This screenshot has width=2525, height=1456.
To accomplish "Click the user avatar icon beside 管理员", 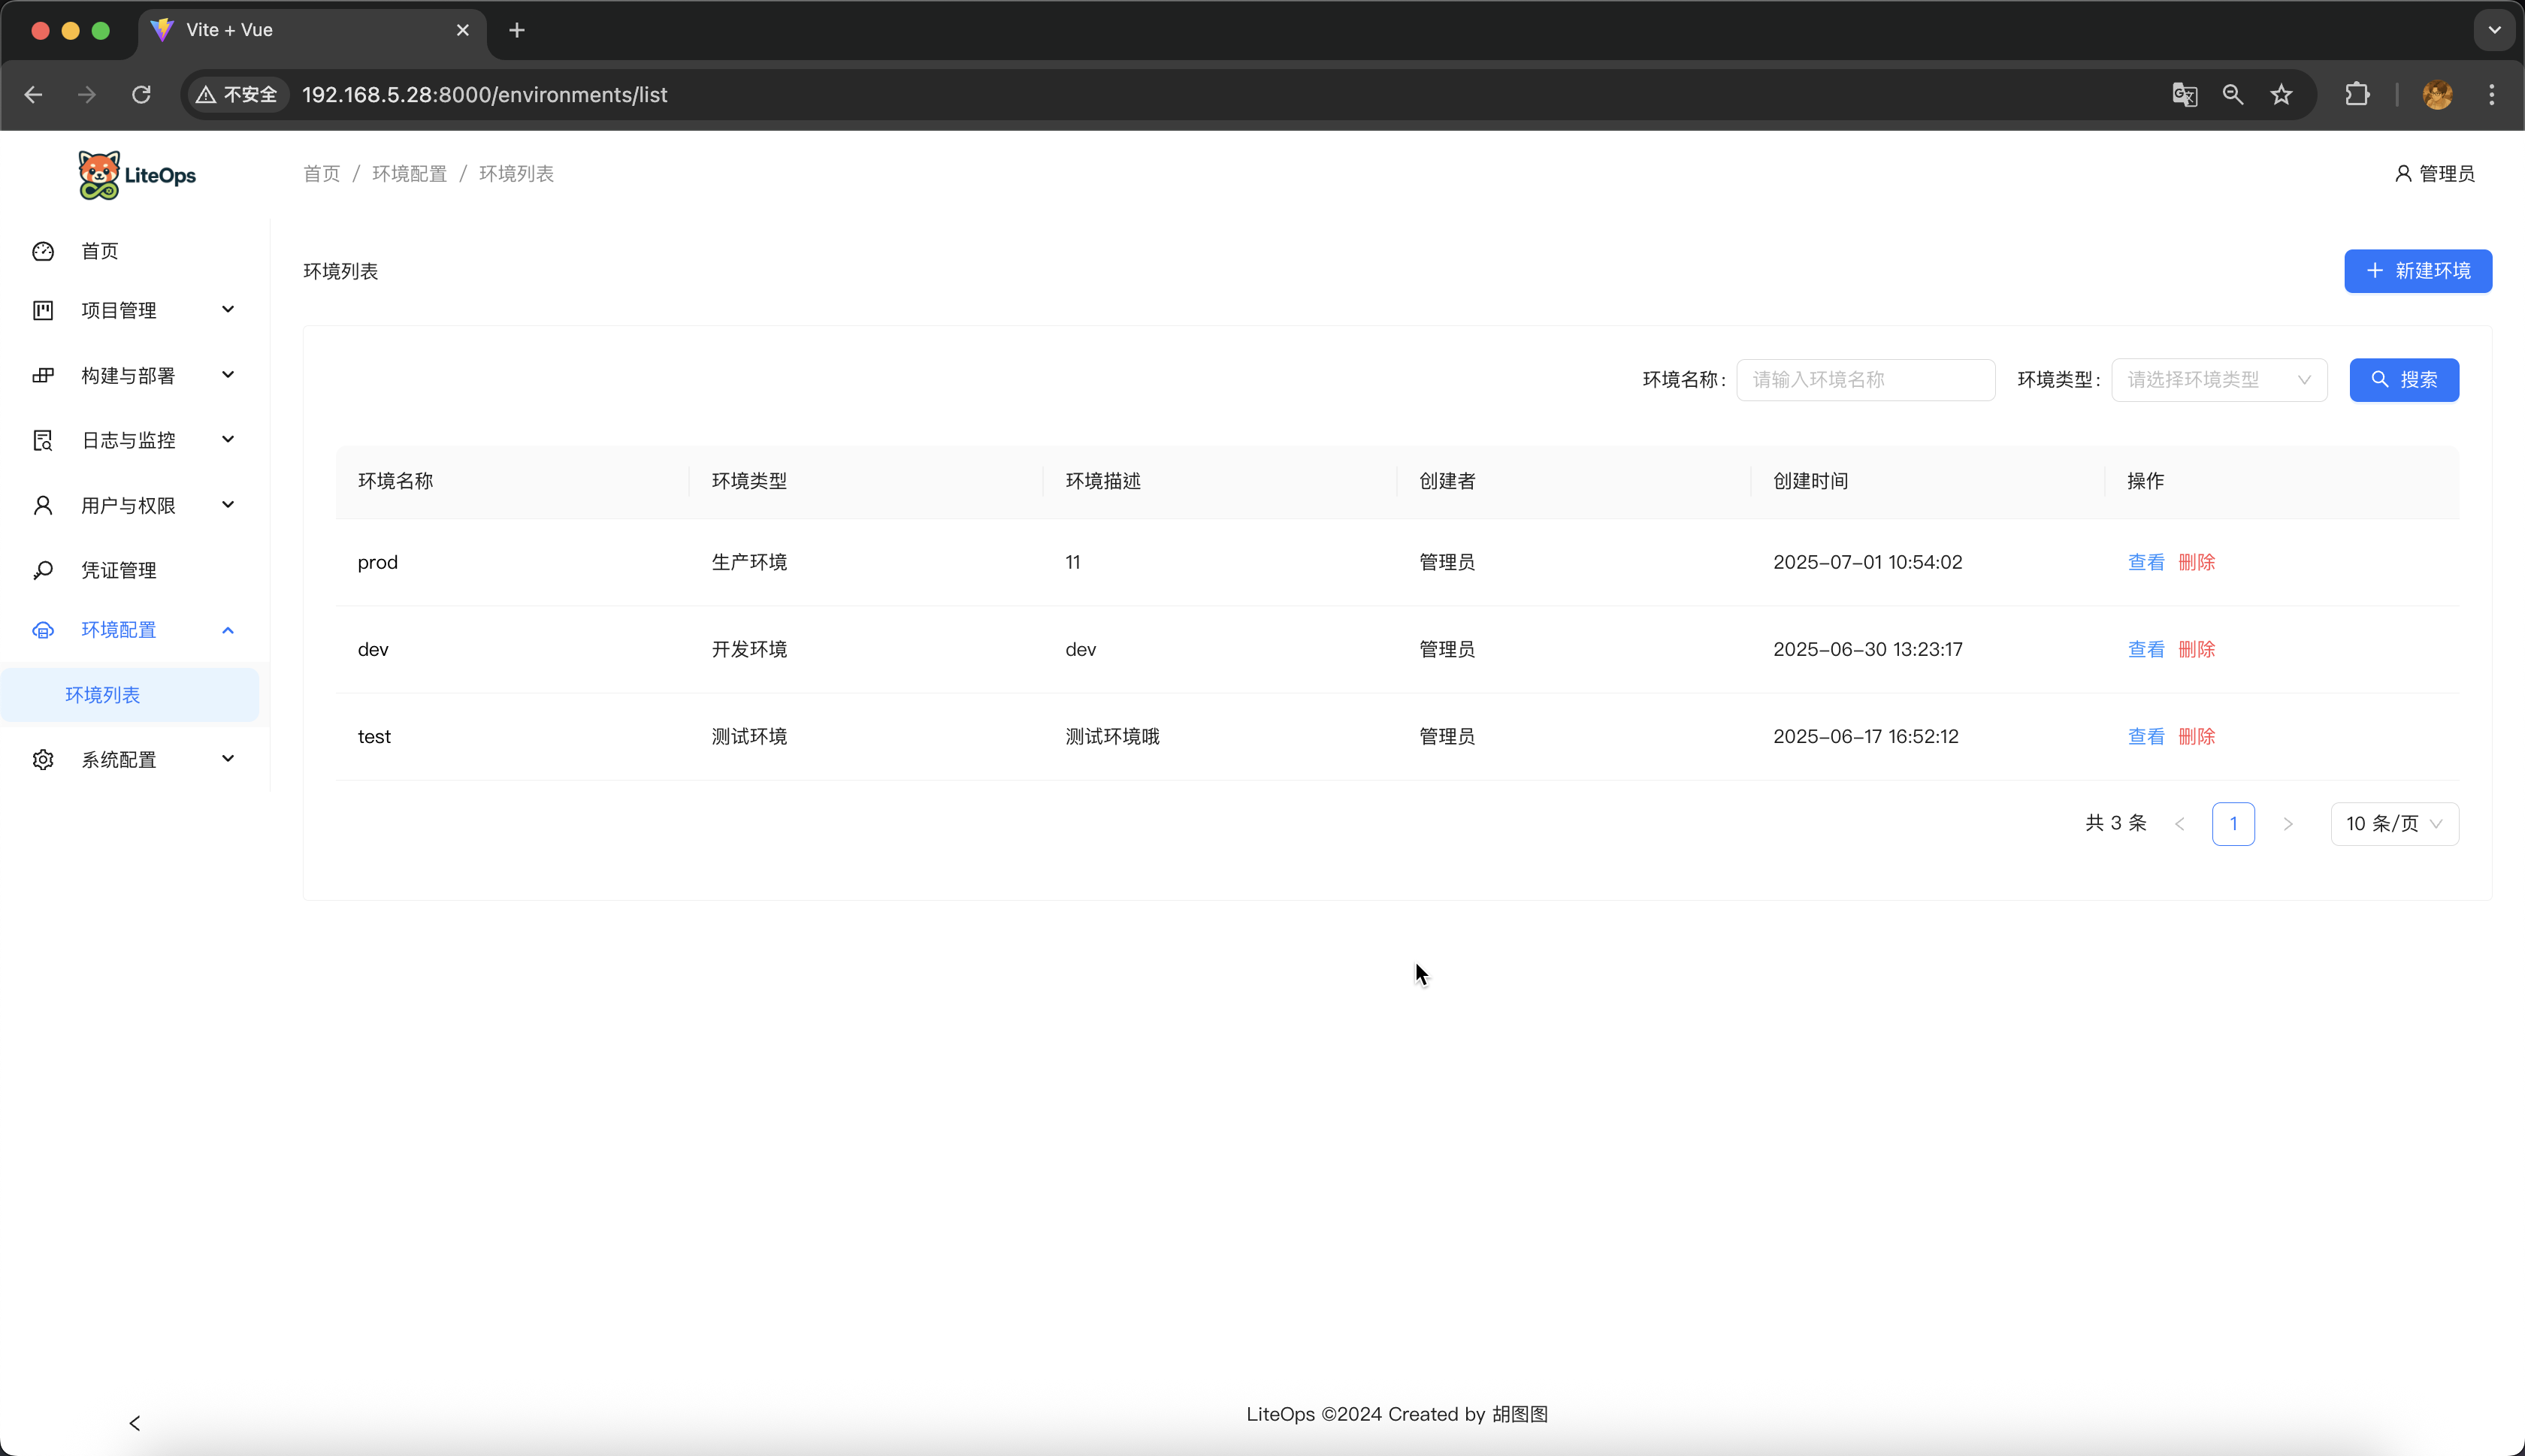I will (2403, 174).
